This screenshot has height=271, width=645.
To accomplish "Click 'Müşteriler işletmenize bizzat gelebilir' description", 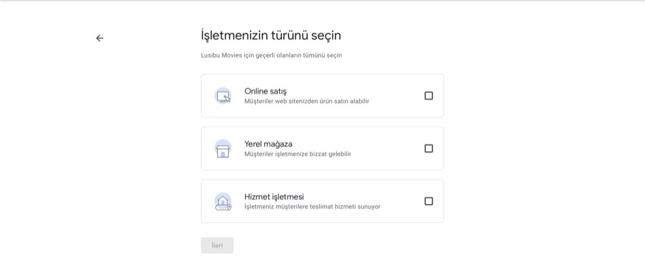I will [297, 154].
